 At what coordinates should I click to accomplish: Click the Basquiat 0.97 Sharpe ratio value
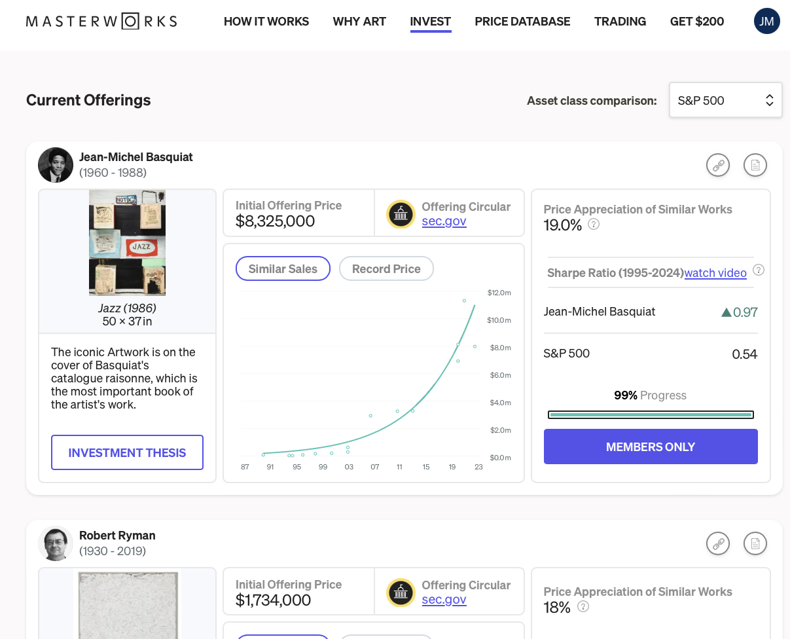coord(739,312)
